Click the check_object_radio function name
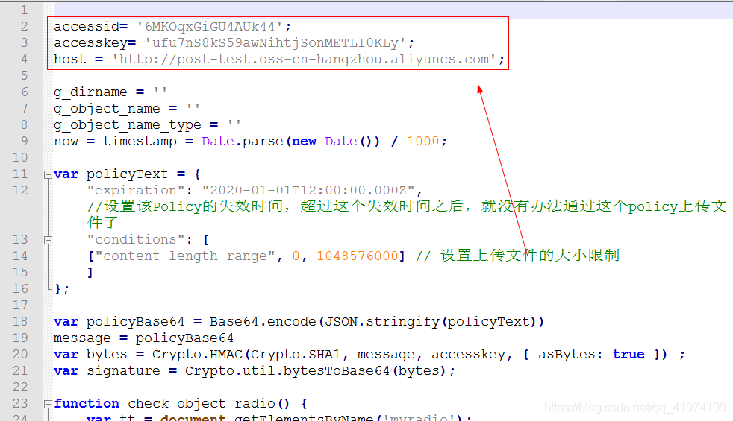Screen dimensions: 733x421 point(202,403)
